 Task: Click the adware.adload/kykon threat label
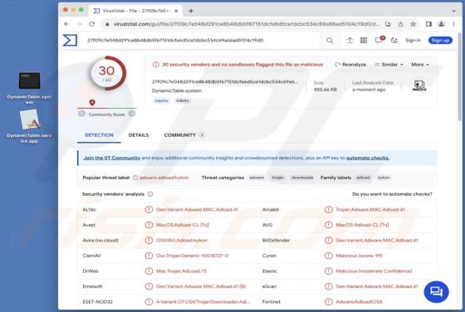164,178
